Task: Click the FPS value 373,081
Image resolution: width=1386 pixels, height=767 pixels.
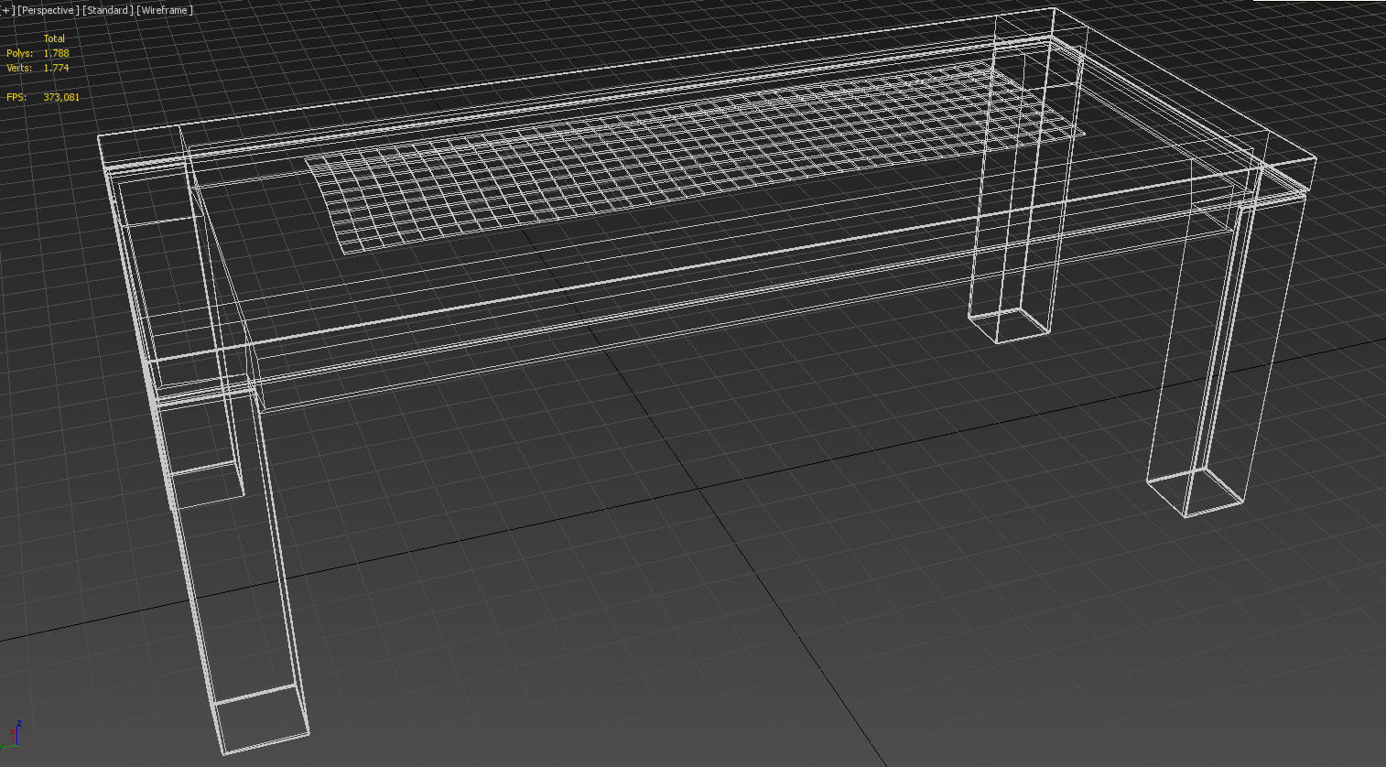Action: (61, 96)
